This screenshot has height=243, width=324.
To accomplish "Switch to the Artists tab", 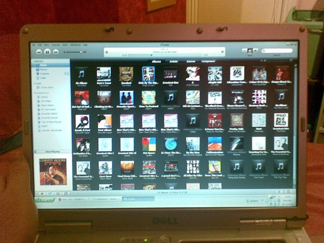I will (x=173, y=61).
